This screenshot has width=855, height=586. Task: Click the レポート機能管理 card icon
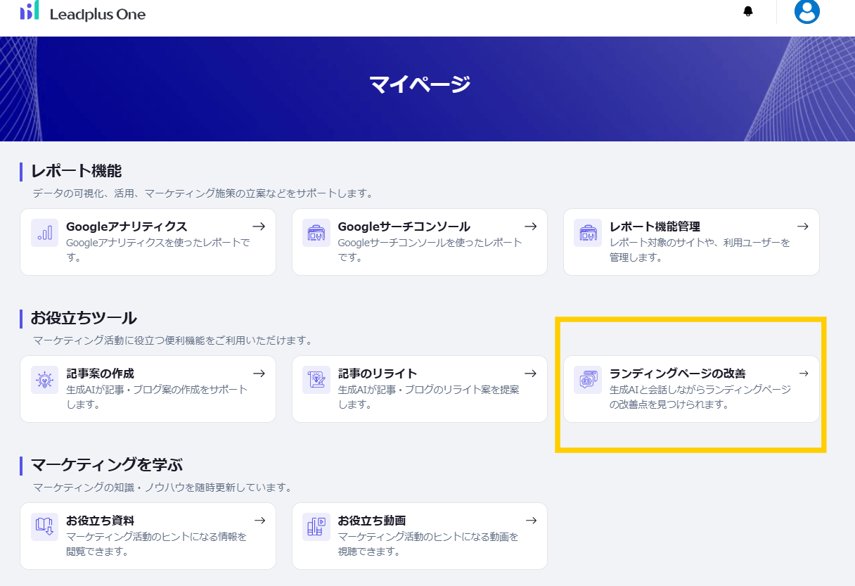coord(588,233)
